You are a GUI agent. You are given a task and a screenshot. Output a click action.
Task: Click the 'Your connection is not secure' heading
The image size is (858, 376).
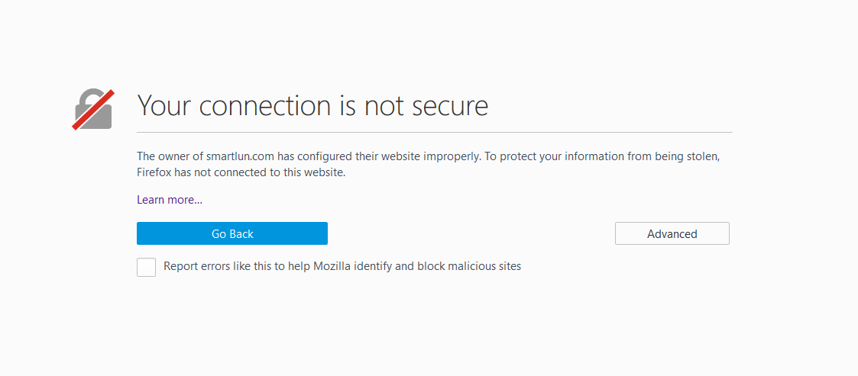pos(312,105)
